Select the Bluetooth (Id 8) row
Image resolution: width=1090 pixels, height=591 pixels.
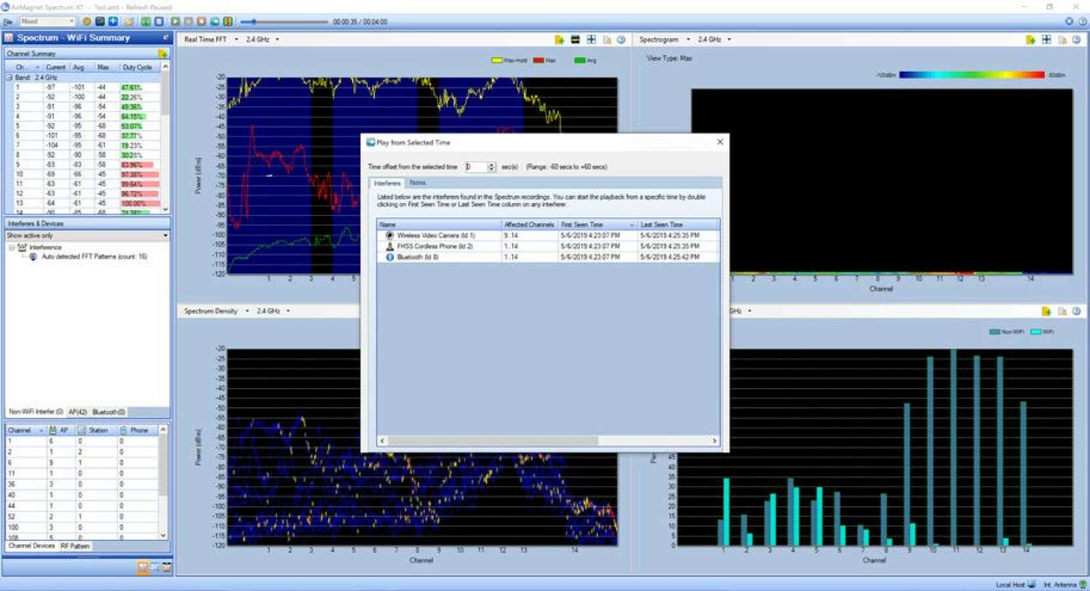(548, 257)
